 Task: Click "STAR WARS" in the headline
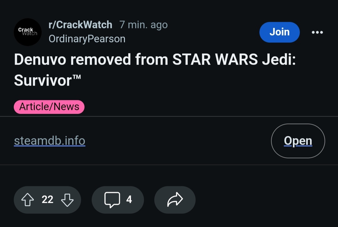point(215,59)
